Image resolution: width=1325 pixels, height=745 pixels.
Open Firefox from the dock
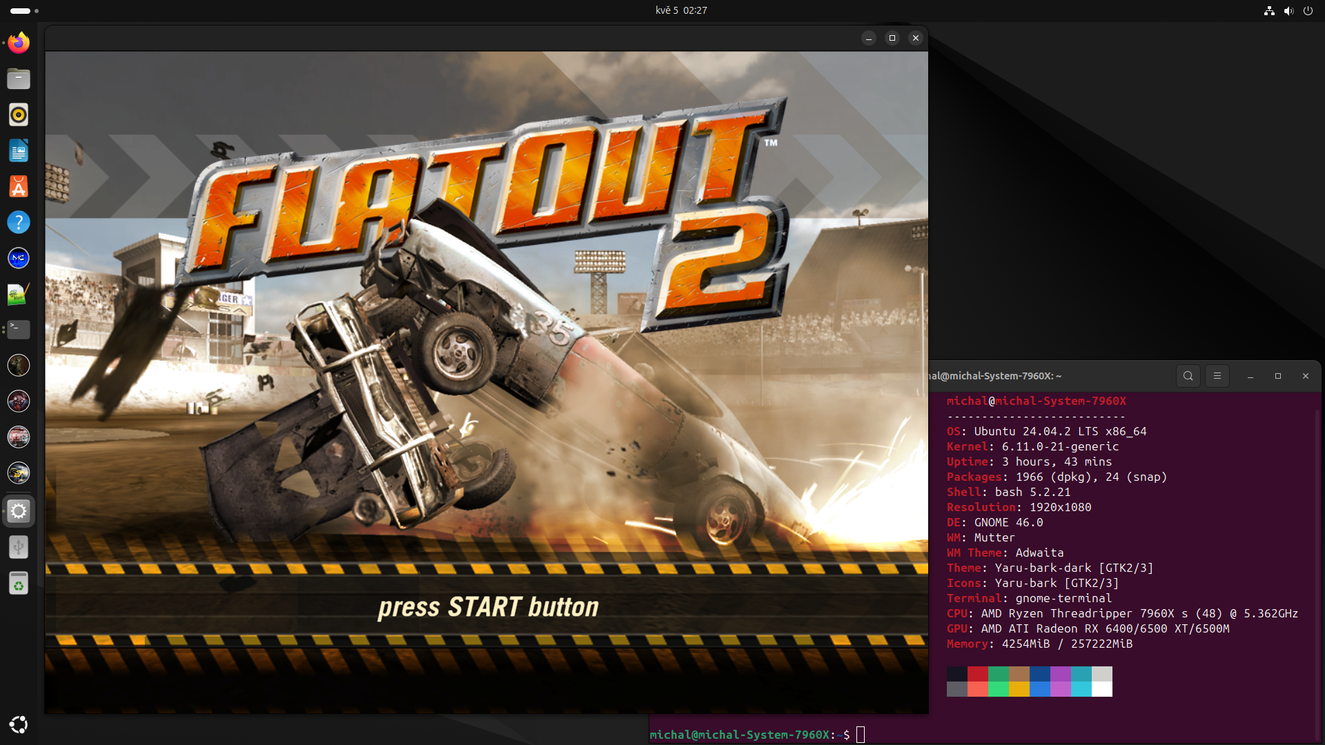[x=19, y=43]
